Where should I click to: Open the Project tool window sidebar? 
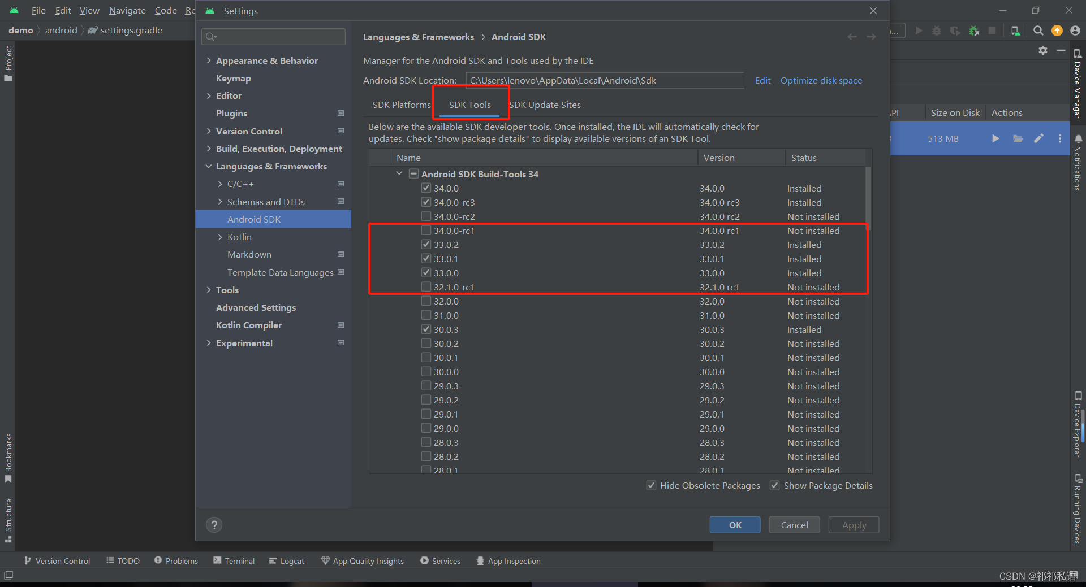[x=8, y=63]
